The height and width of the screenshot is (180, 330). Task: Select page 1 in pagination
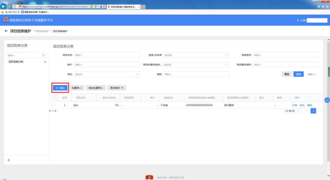(x=313, y=111)
